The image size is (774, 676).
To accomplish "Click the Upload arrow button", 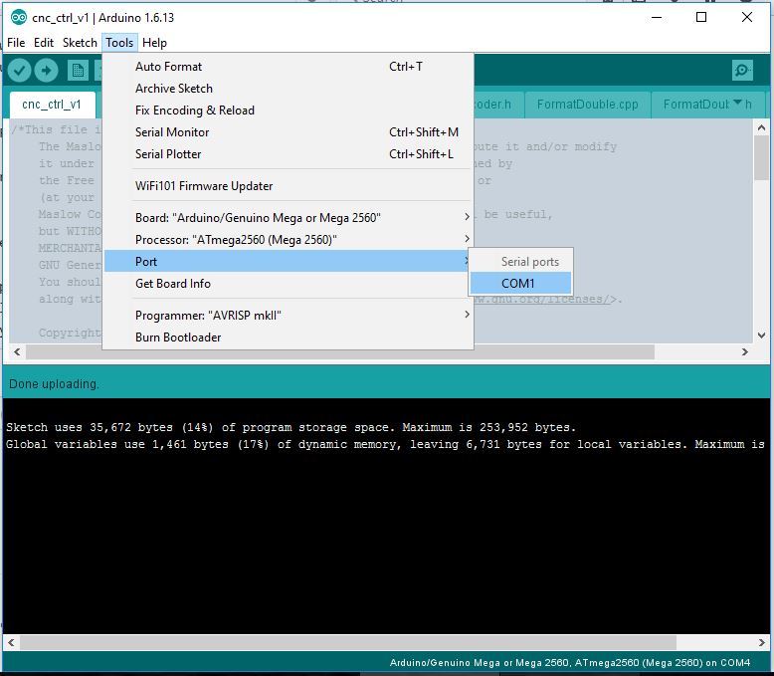I will (x=47, y=70).
